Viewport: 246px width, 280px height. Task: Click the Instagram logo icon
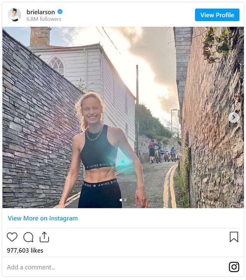tap(234, 267)
